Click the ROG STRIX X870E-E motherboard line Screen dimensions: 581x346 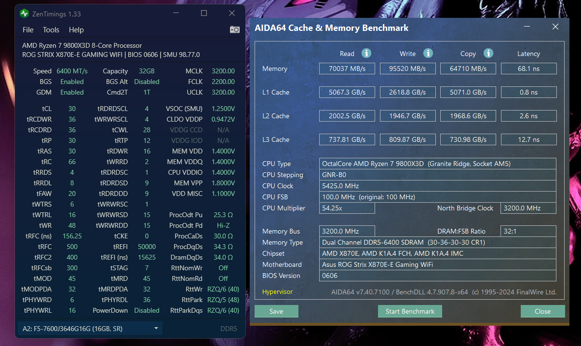tap(111, 55)
